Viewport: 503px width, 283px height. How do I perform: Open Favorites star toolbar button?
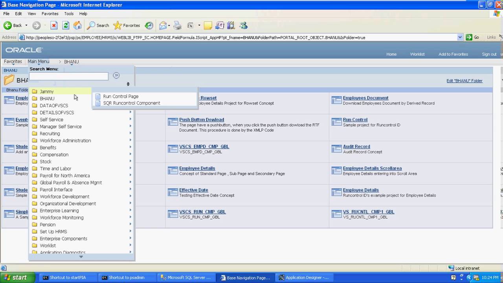(127, 26)
